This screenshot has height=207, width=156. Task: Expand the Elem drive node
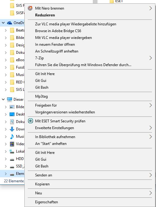[6, 174]
